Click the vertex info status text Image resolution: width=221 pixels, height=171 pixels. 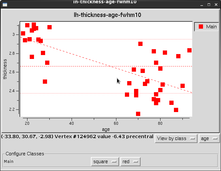click(77, 136)
